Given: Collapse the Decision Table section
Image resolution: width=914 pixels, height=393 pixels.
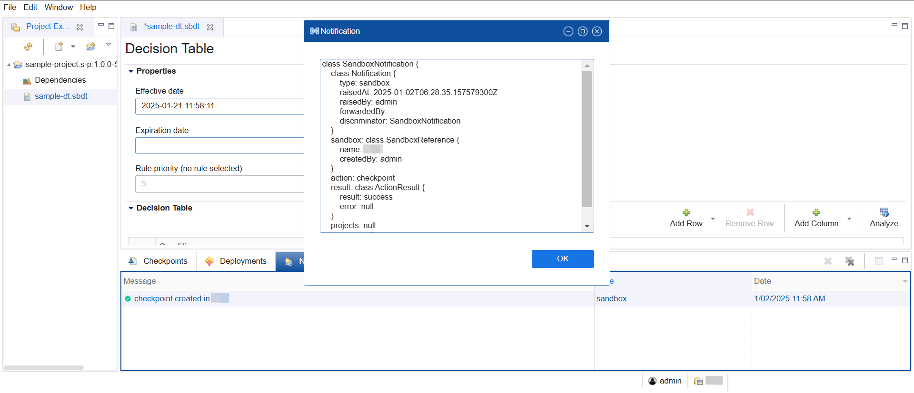Looking at the screenshot, I should (131, 208).
